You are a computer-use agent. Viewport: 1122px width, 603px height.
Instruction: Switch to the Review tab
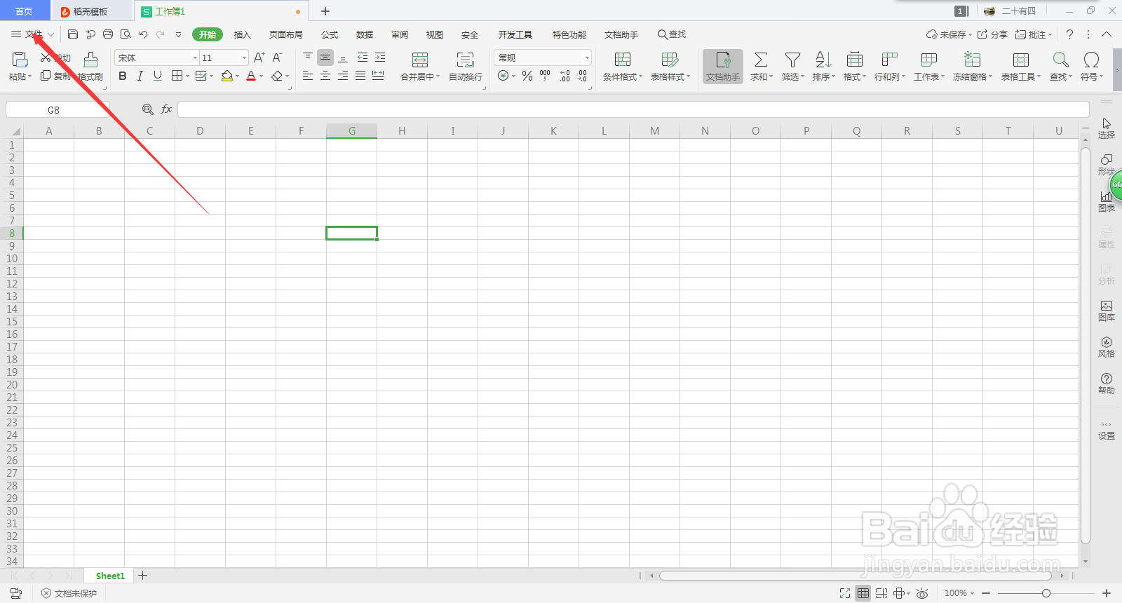coord(400,34)
